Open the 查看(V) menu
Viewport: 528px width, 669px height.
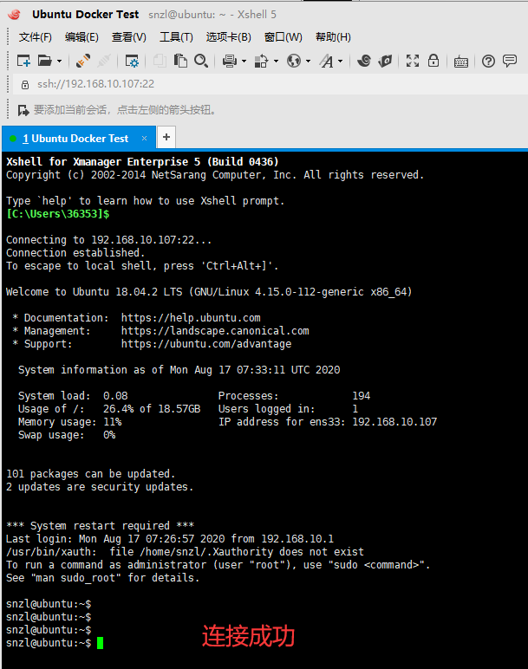pyautogui.click(x=129, y=37)
